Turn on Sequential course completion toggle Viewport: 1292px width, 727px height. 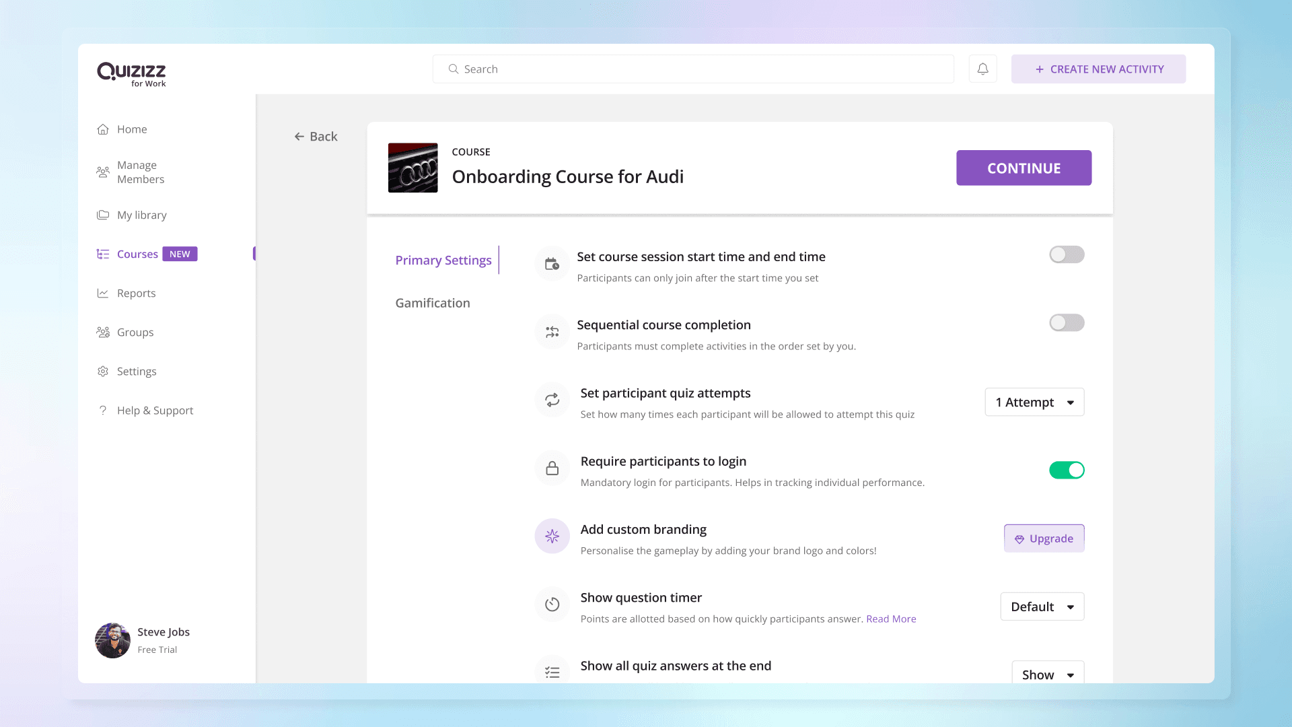click(x=1067, y=322)
